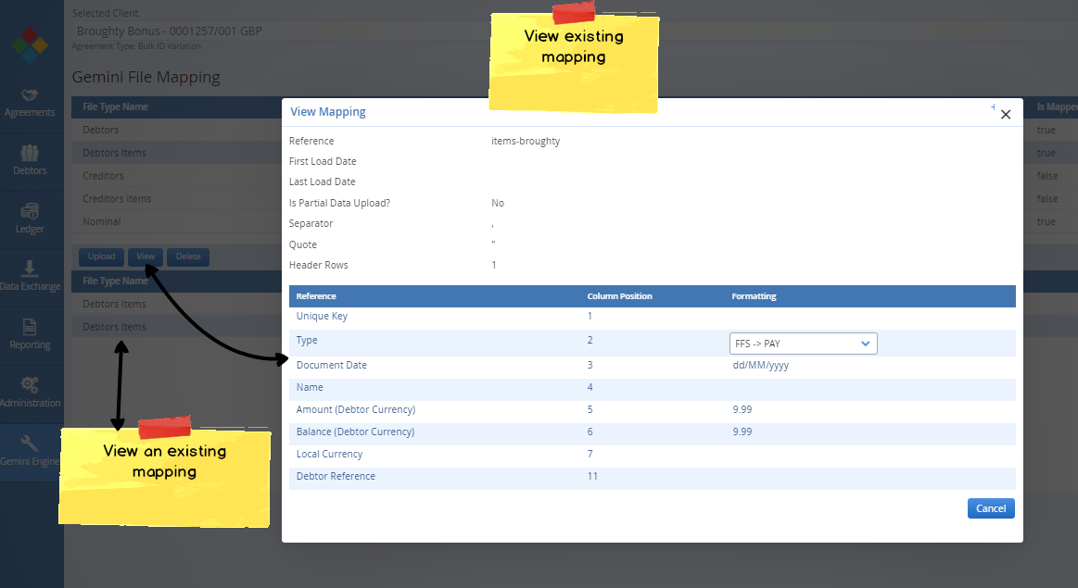1078x588 pixels.
Task: Click the Upload button behind the dialog
Action: [101, 256]
